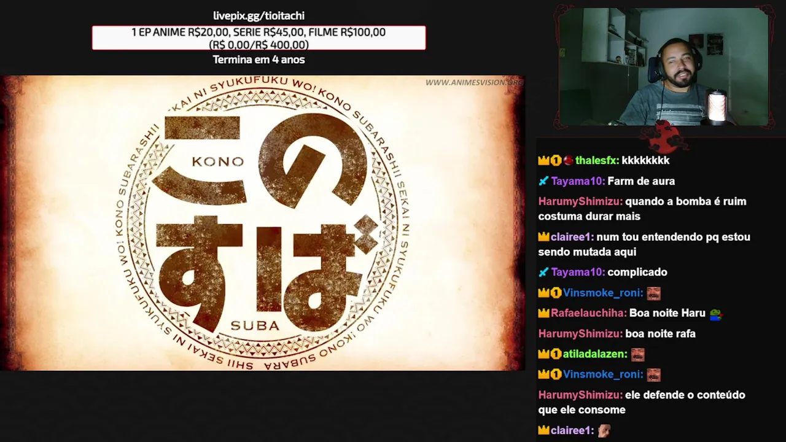This screenshot has height=442, width=786.
Task: Click the red badge before thalesfx's name
Action: point(569,160)
